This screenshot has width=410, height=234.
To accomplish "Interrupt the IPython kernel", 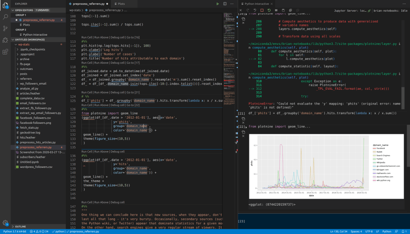I will tap(262, 10).
